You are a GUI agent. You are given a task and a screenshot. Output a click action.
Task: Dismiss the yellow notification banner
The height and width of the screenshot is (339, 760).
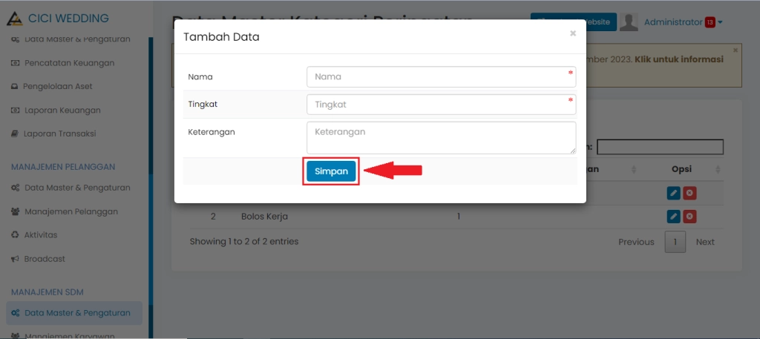point(736,50)
